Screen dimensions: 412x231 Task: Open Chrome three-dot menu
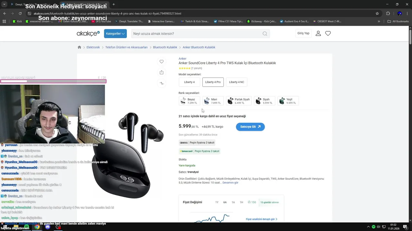tap(408, 13)
